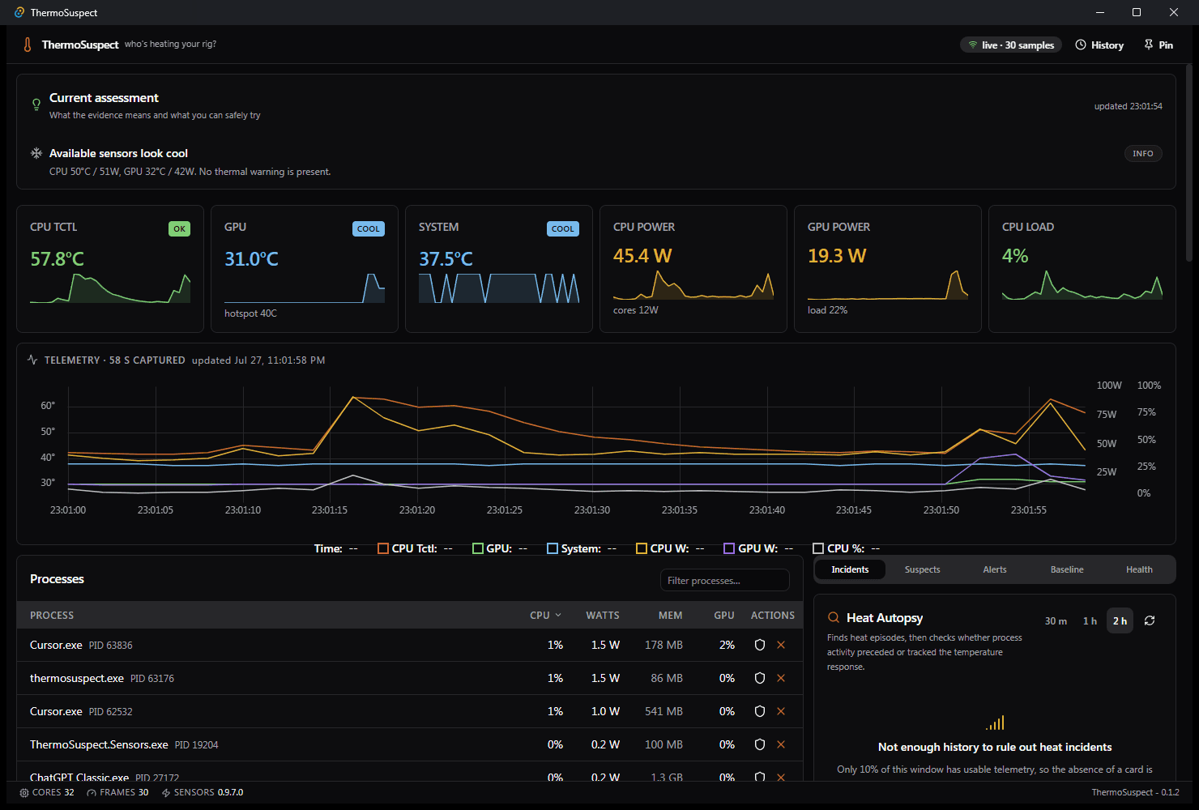1199x810 pixels.
Task: Click the shield icon for Cursor.exe PID 62532
Action: tap(760, 711)
